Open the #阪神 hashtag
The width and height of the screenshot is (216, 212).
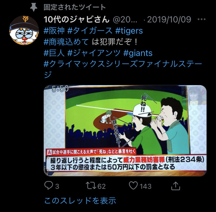tap(54, 30)
